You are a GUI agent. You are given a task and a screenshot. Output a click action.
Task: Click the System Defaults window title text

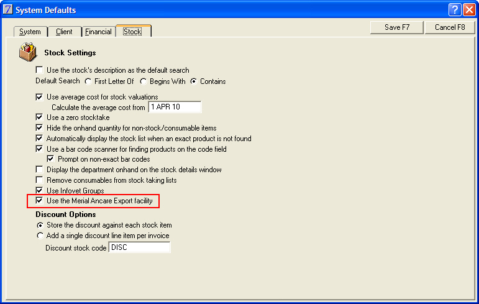tap(46, 10)
